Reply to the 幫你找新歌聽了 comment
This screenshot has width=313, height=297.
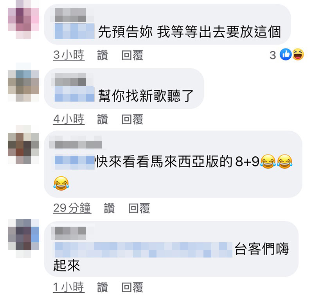(x=132, y=119)
